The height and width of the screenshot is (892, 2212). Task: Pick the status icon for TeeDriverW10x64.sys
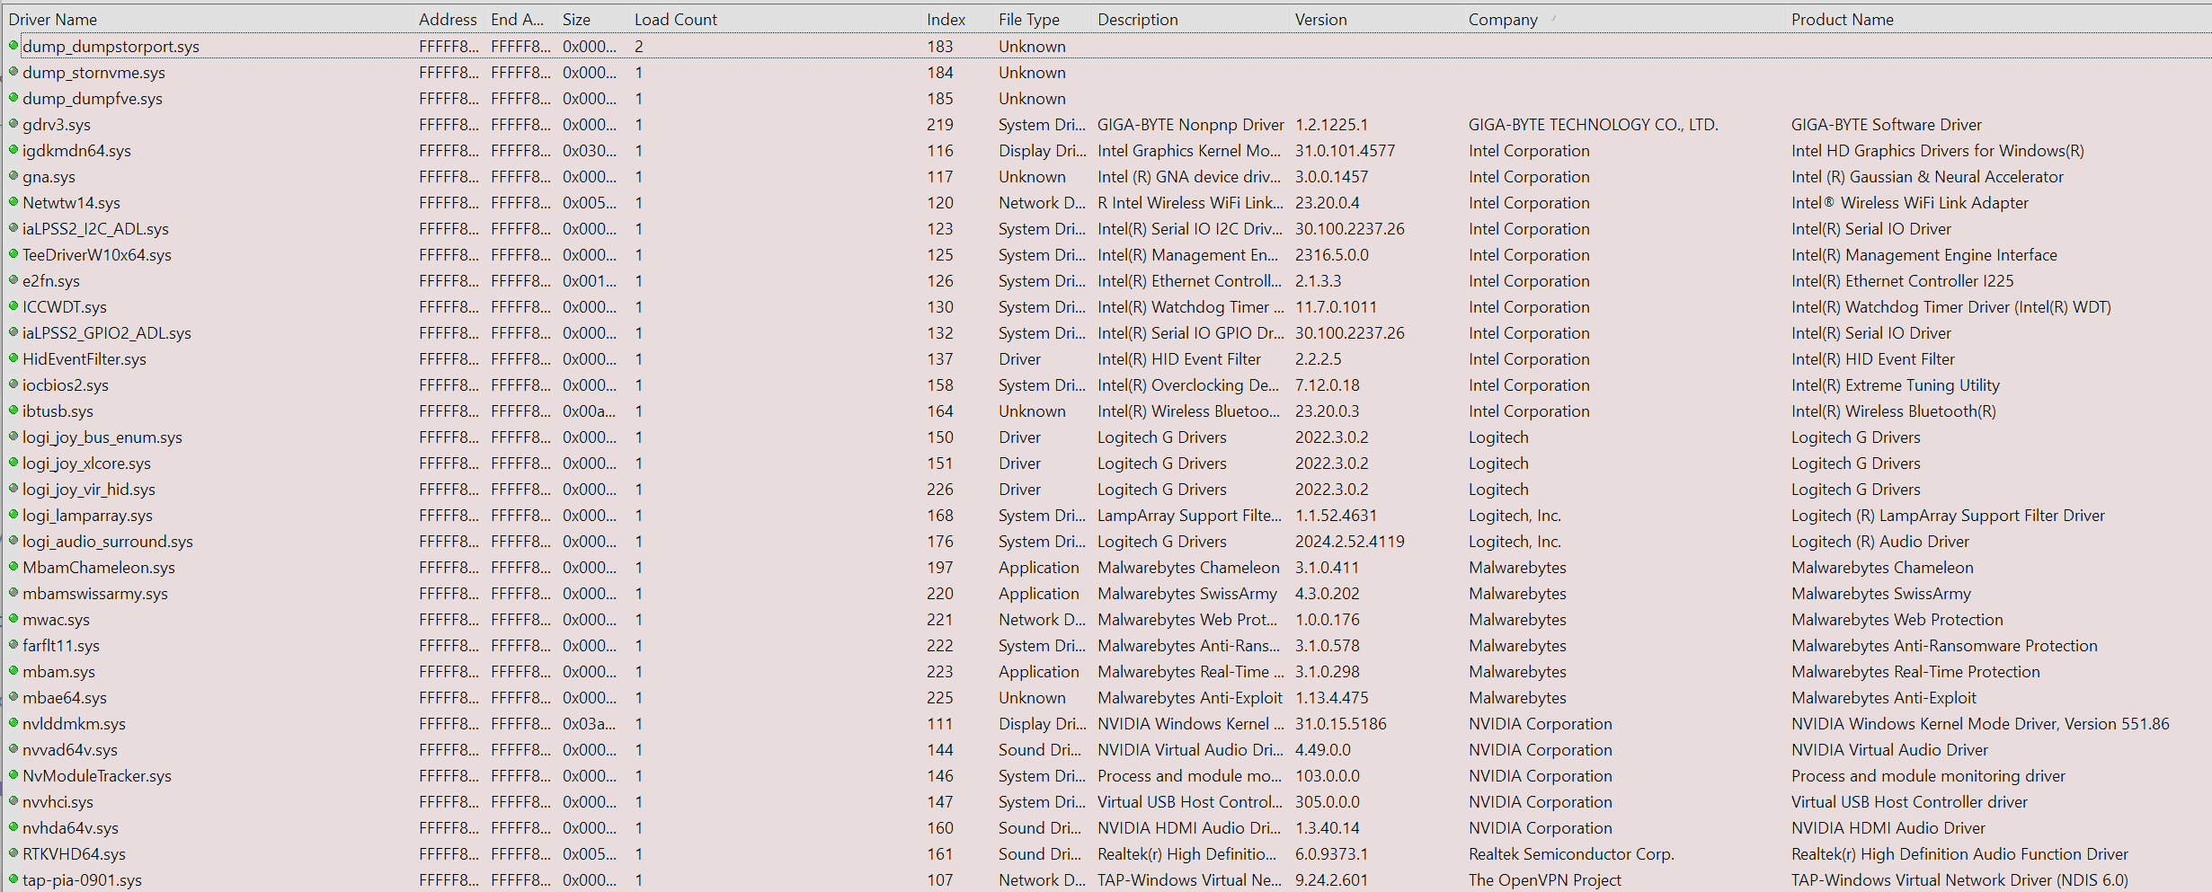tap(13, 253)
